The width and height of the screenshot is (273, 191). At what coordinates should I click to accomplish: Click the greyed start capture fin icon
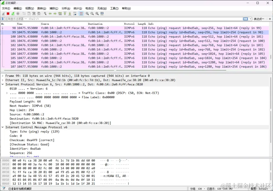point(3,14)
